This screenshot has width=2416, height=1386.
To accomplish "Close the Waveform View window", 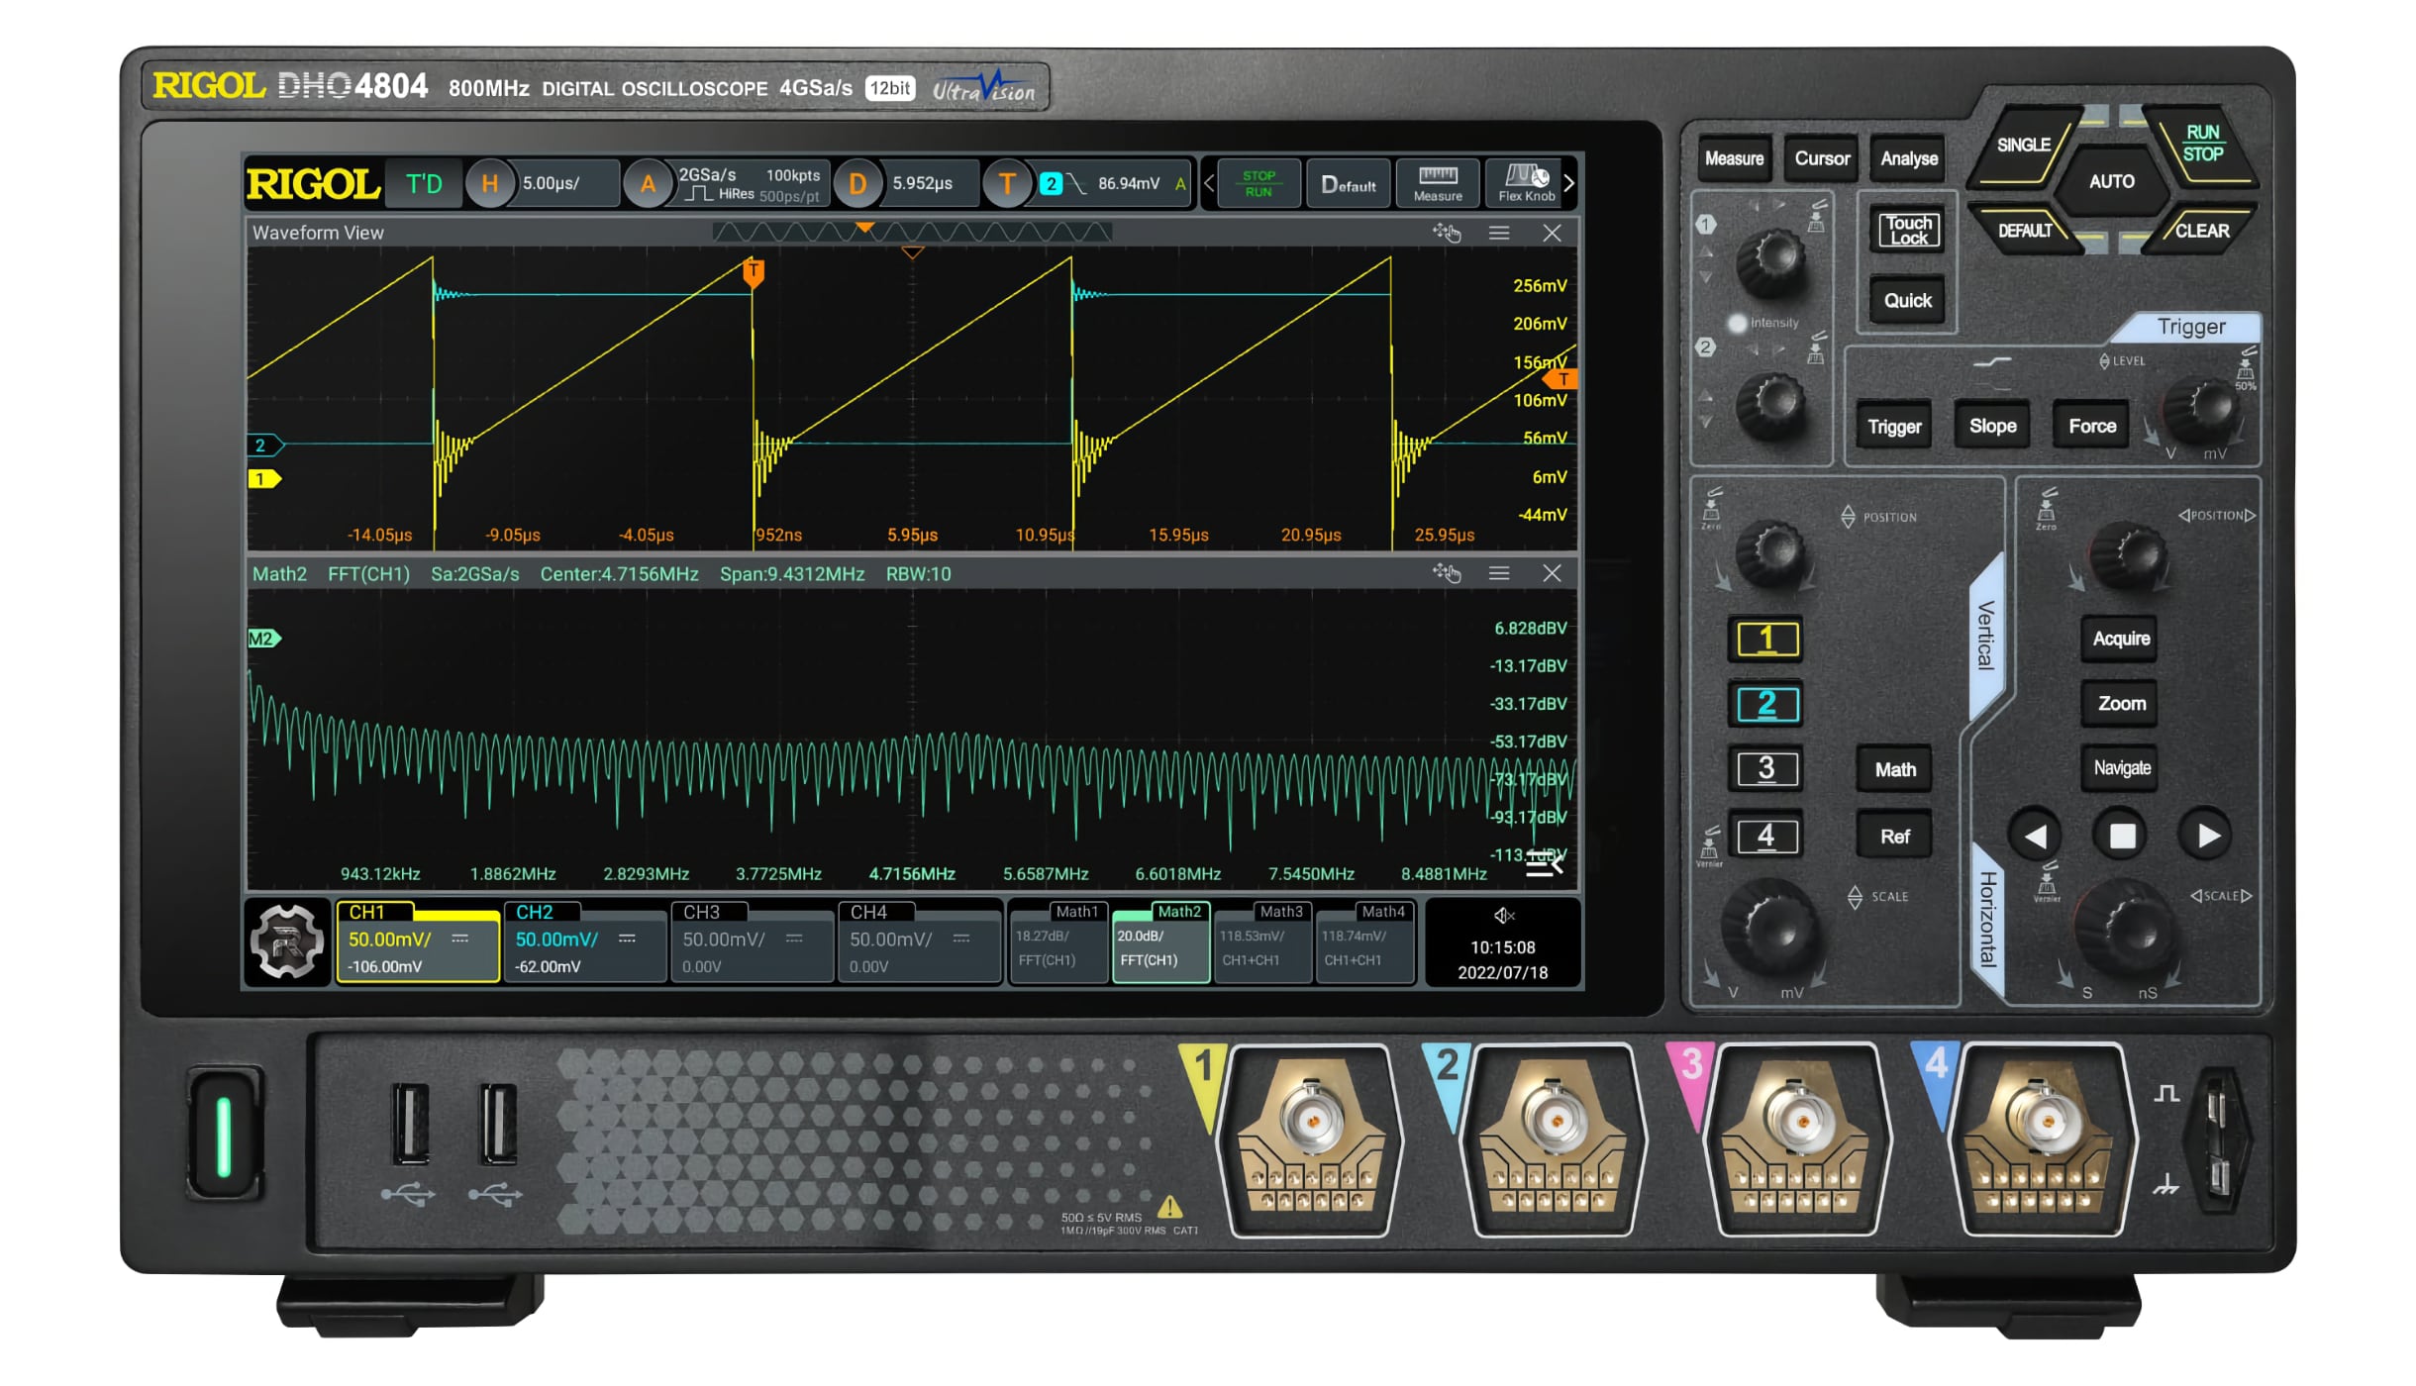I will (x=1552, y=233).
